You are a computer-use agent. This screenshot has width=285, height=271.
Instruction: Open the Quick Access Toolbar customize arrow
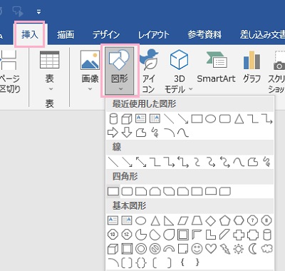tap(38, 12)
